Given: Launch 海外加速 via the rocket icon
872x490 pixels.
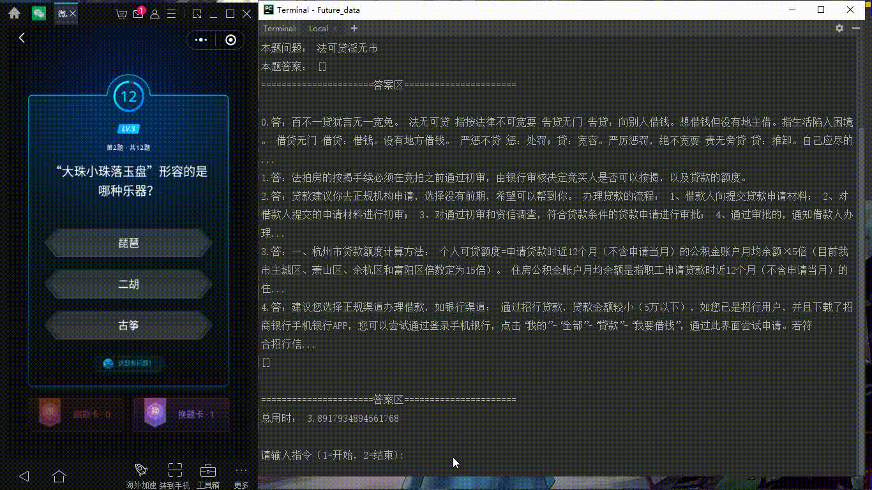Looking at the screenshot, I should (140, 472).
